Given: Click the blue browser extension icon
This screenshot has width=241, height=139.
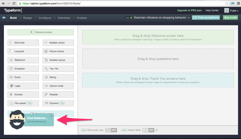Looking at the screenshot, I should [233, 3].
